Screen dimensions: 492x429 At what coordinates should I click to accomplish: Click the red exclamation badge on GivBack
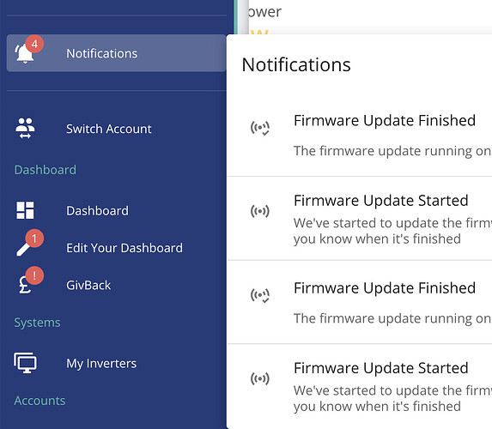point(34,275)
